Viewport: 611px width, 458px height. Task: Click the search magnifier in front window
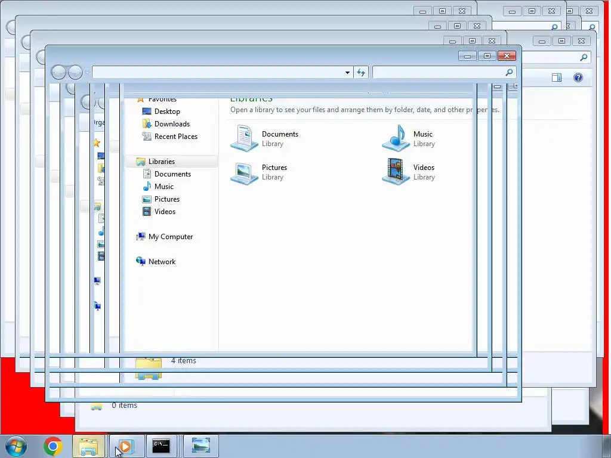click(509, 72)
